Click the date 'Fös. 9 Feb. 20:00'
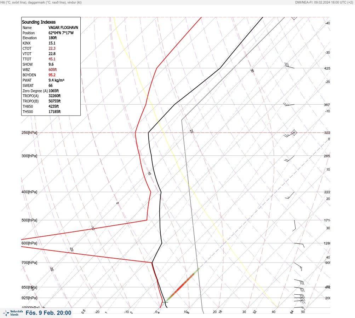This screenshot has width=355, height=318. 48,313
